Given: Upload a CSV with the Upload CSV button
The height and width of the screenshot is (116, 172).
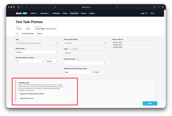Looking at the screenshot, I should [27, 98].
